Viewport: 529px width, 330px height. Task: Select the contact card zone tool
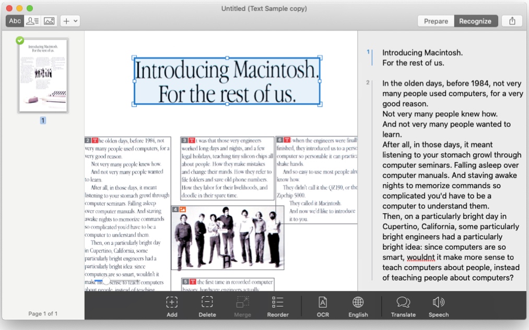[32, 21]
